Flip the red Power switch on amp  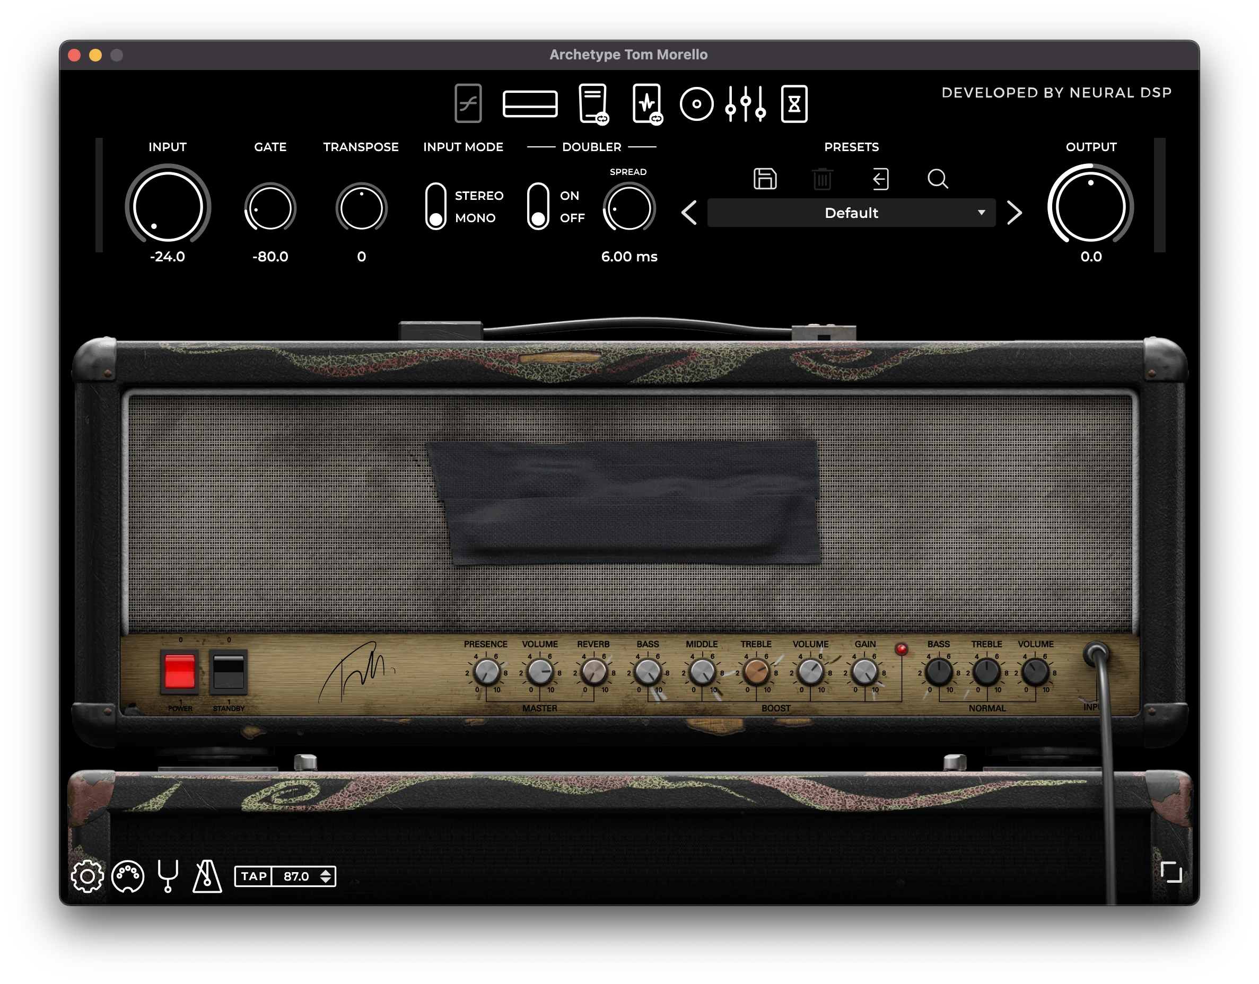click(180, 672)
